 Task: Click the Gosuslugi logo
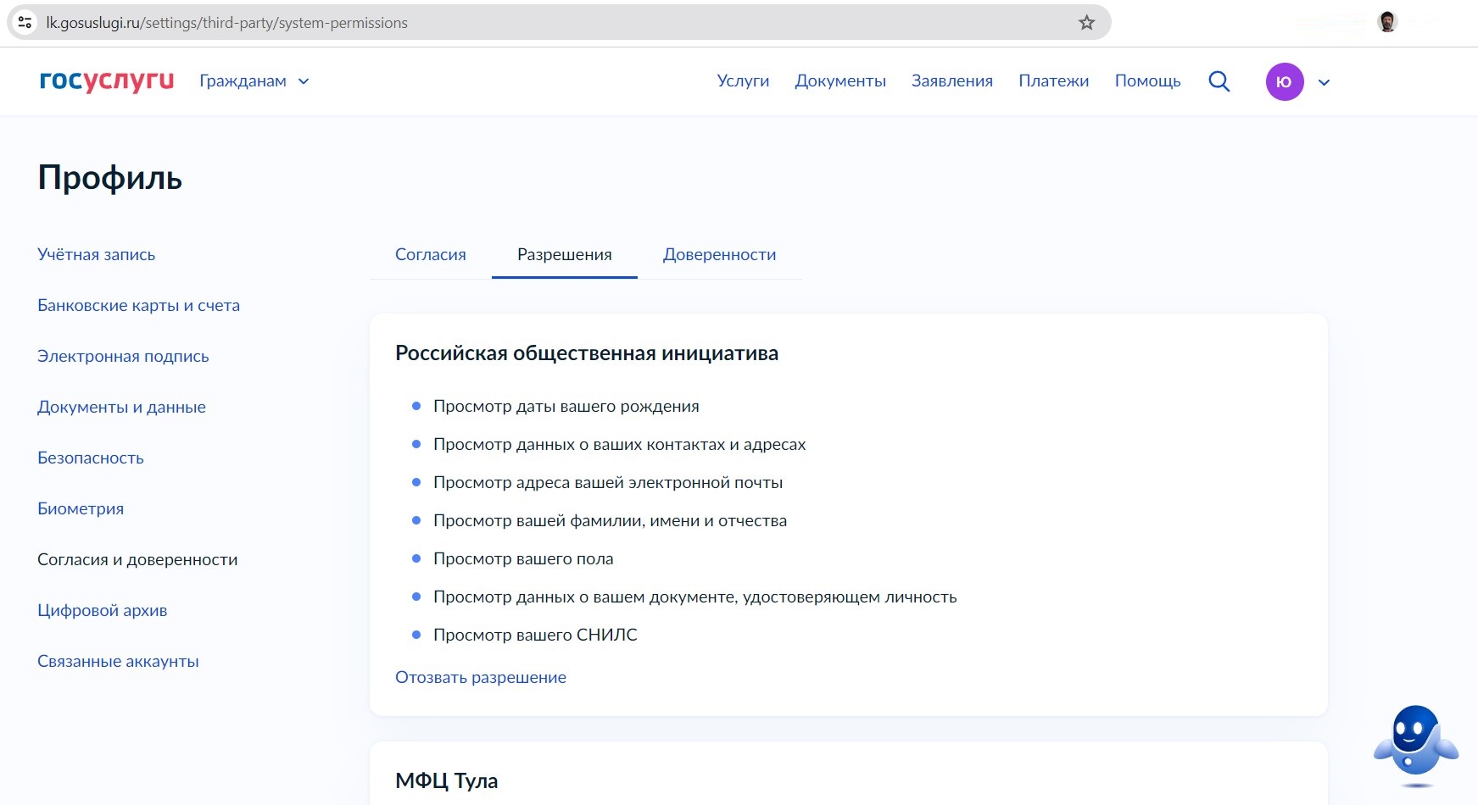(x=107, y=80)
